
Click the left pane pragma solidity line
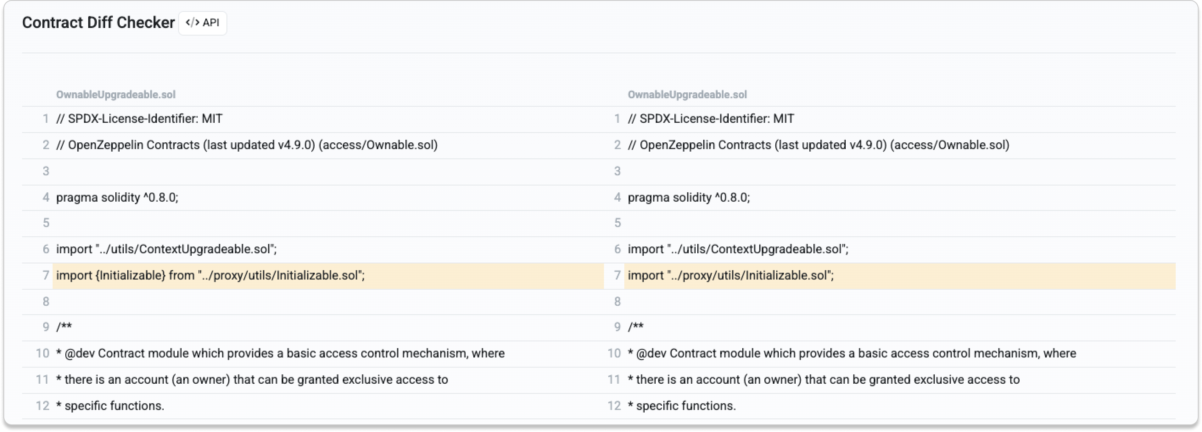pos(117,198)
